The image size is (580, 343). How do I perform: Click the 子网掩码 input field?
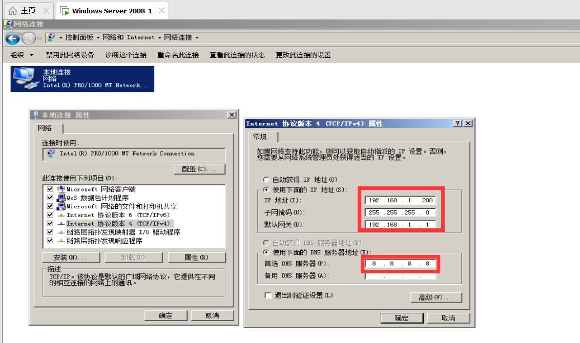[x=400, y=212]
